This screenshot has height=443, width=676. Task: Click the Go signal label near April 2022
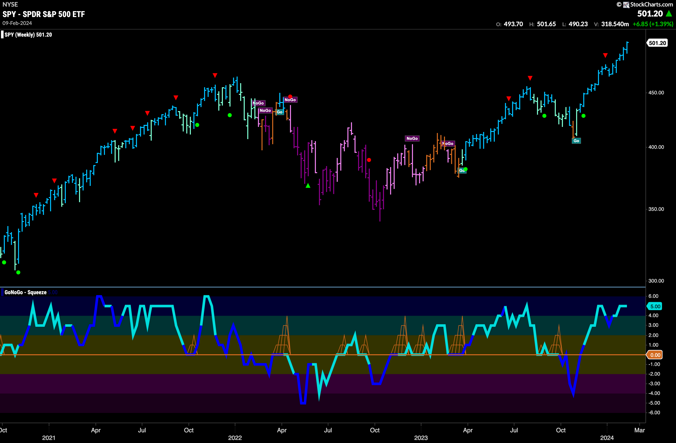280,112
